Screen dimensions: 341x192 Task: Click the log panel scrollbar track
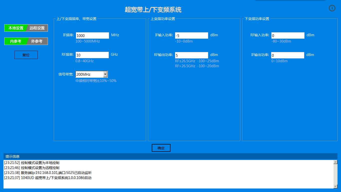point(335,174)
